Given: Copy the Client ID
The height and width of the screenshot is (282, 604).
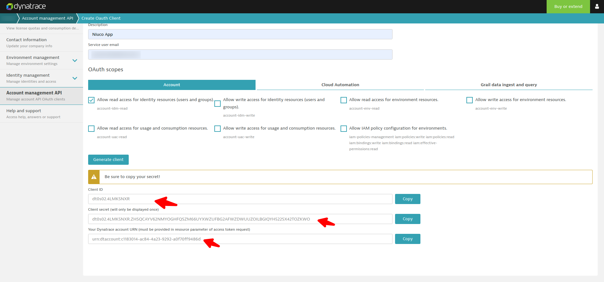Looking at the screenshot, I should click(408, 199).
